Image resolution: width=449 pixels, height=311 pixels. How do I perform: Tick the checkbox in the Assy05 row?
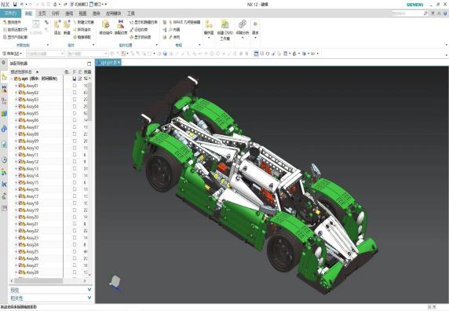[75, 113]
